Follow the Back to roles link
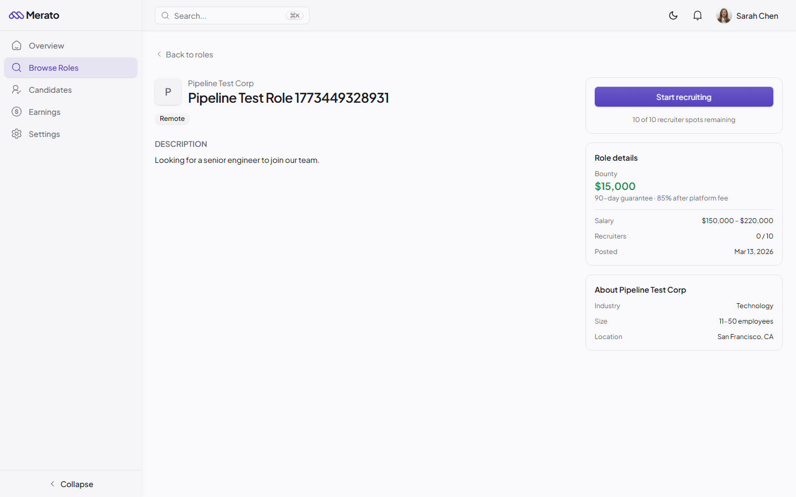This screenshot has height=497, width=796. point(189,54)
